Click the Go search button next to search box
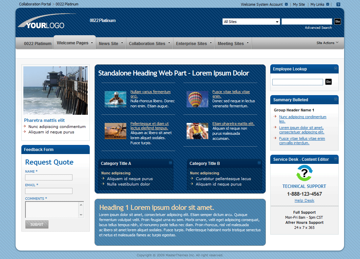Viewport: 360px width, 259px height. pyautogui.click(x=337, y=21)
